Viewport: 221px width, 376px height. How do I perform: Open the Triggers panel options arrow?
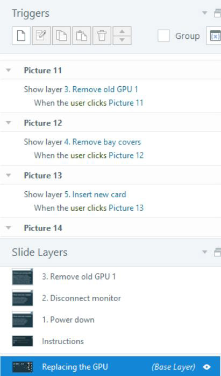coord(205,13)
